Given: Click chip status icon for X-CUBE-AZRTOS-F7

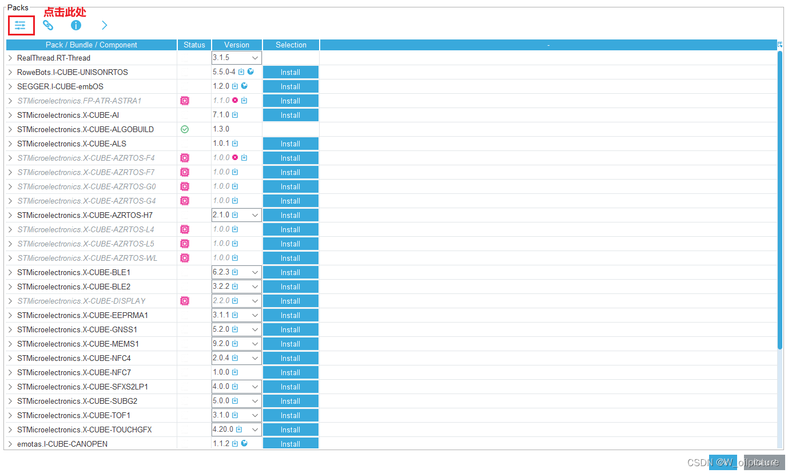Looking at the screenshot, I should pyautogui.click(x=185, y=172).
